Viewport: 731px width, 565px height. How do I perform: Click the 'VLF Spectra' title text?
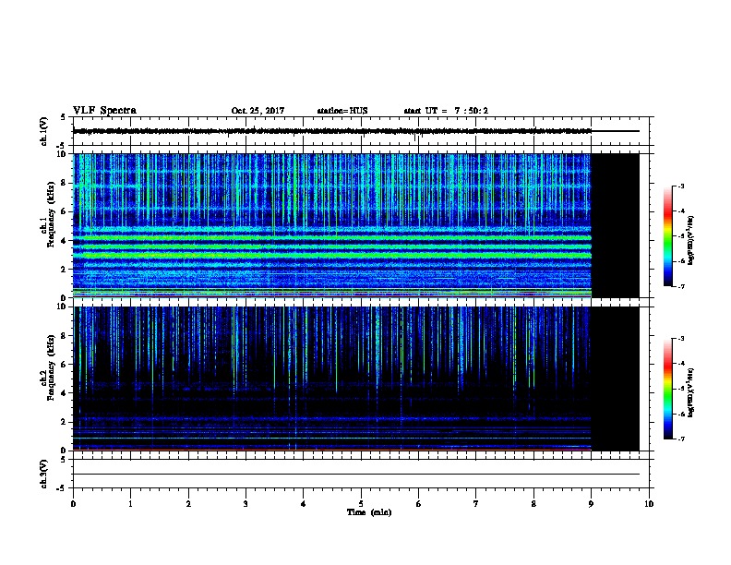pyautogui.click(x=104, y=111)
